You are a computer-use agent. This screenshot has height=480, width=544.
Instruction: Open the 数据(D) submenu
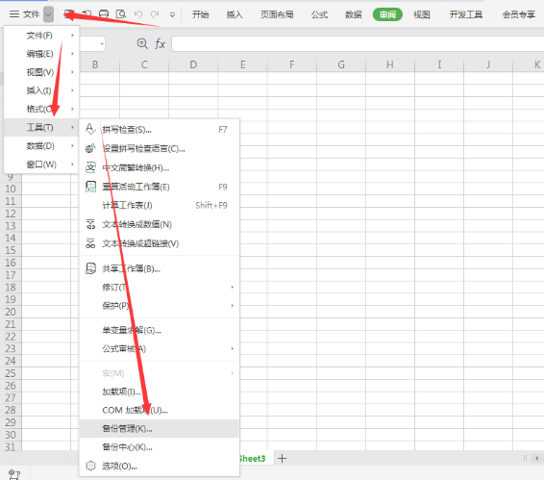[41, 146]
